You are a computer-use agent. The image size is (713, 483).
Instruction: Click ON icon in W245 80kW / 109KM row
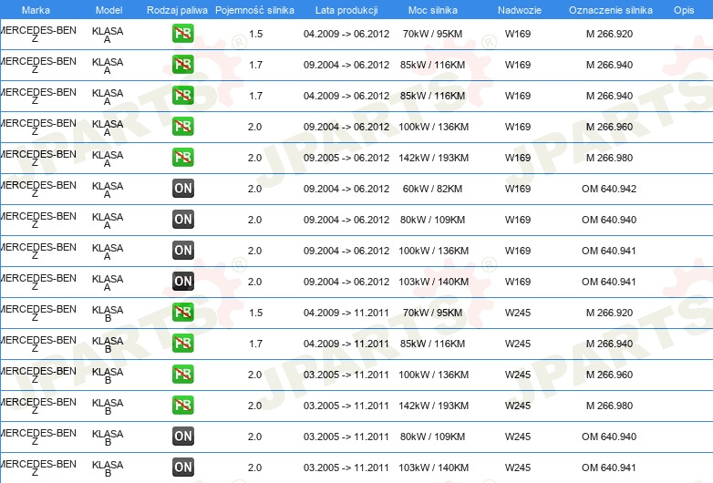(x=182, y=436)
